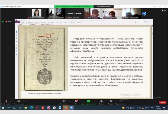Click the green encryption shield icon
The image size is (168, 114).
pos(3,21)
